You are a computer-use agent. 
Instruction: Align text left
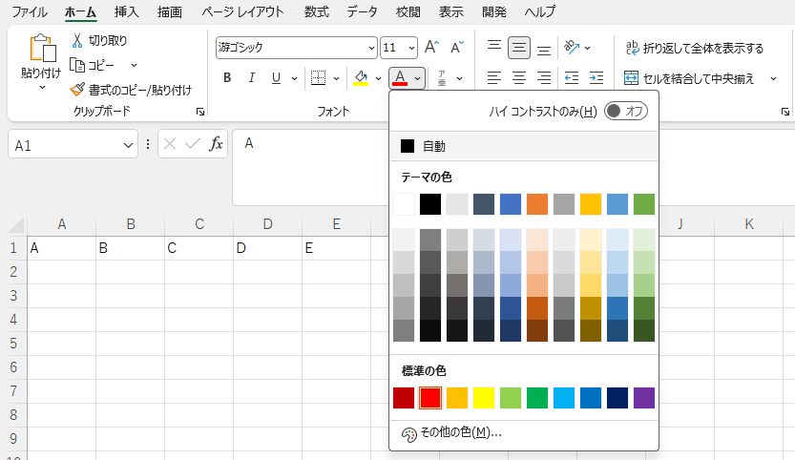tap(493, 77)
